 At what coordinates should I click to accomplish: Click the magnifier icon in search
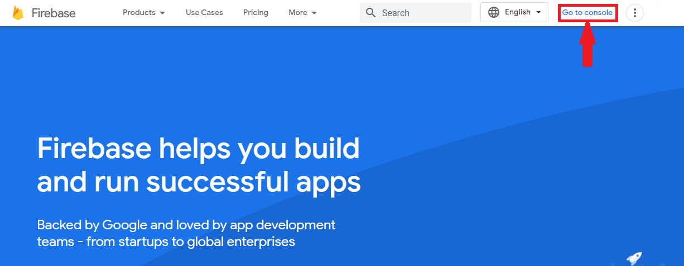371,13
